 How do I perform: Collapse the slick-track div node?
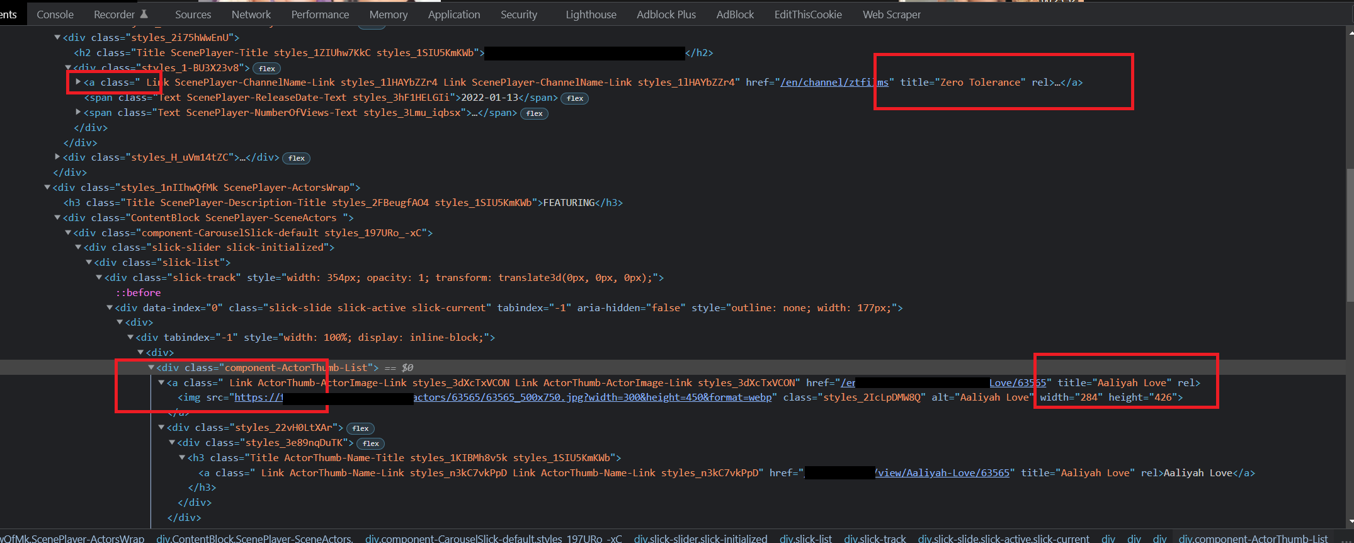pos(99,277)
